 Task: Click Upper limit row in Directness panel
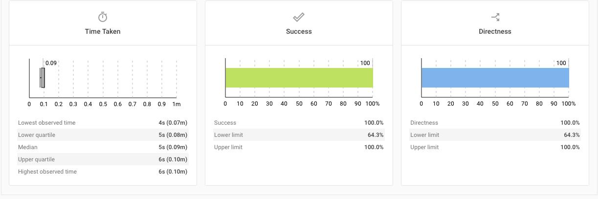point(495,147)
